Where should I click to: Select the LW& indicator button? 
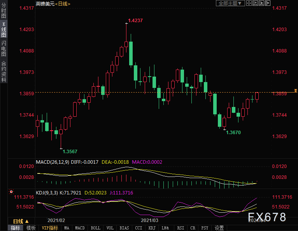[165, 228]
